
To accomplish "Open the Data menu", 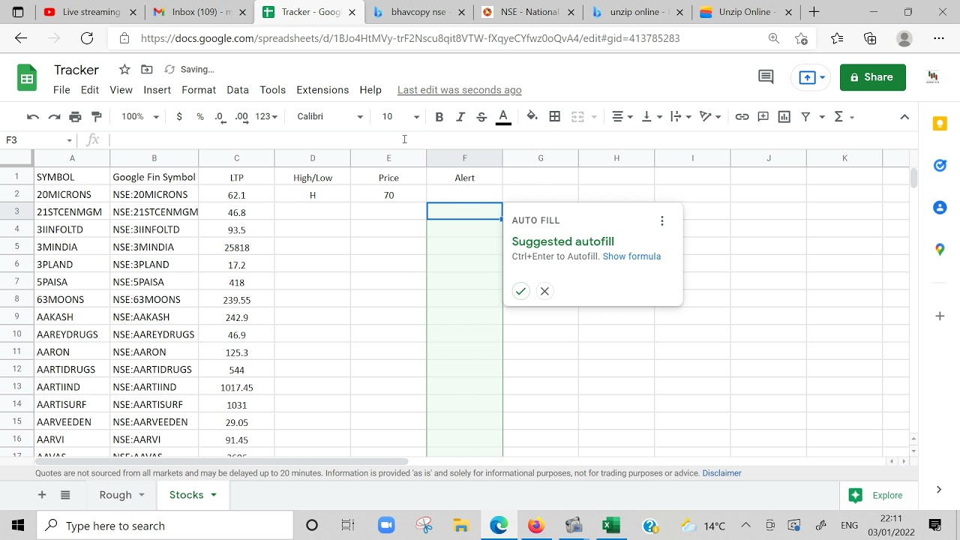I will [238, 90].
